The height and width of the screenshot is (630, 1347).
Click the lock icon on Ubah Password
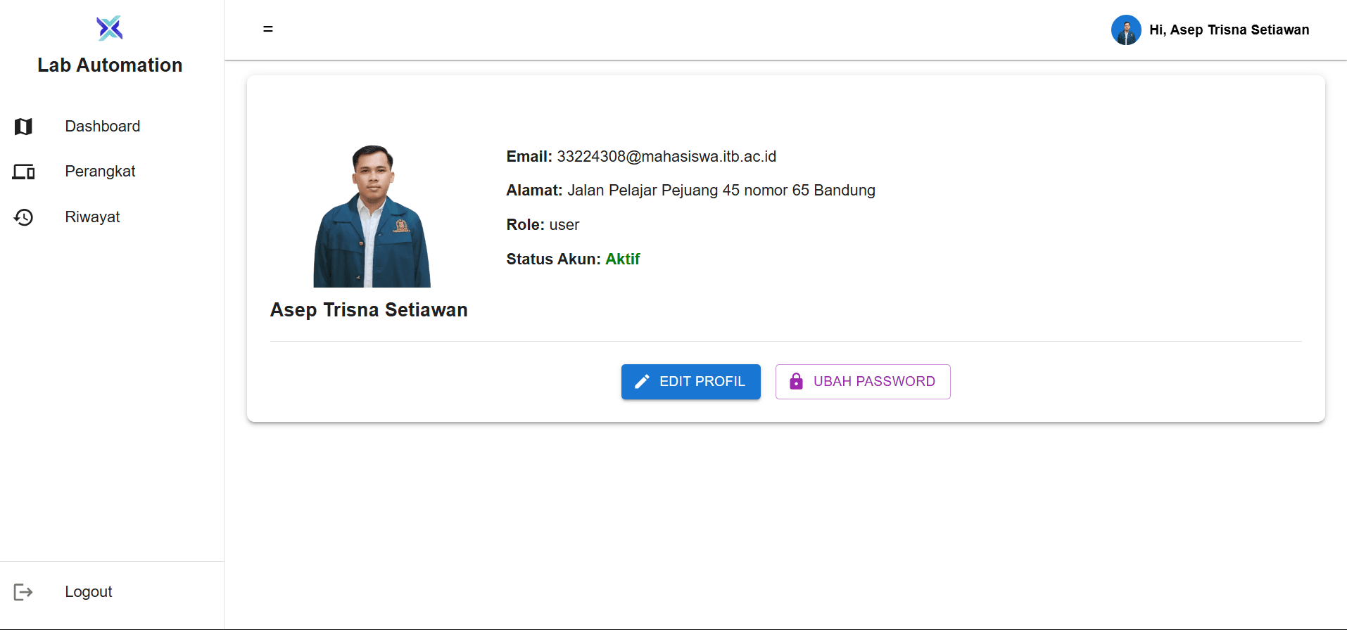pos(796,382)
